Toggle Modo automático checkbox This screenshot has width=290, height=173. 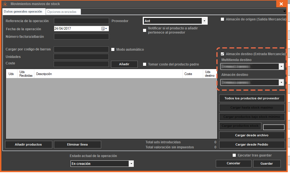(113, 50)
